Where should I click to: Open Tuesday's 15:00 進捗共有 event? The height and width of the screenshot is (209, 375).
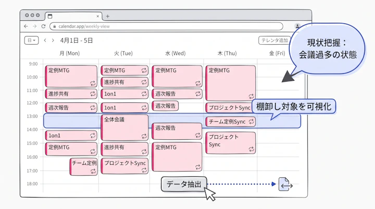(x=124, y=149)
